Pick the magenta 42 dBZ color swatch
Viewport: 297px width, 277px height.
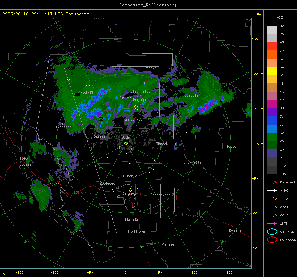coord(272,104)
